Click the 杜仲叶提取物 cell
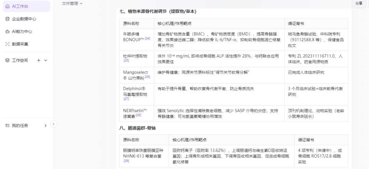The width and height of the screenshot is (369, 169). pos(136,59)
